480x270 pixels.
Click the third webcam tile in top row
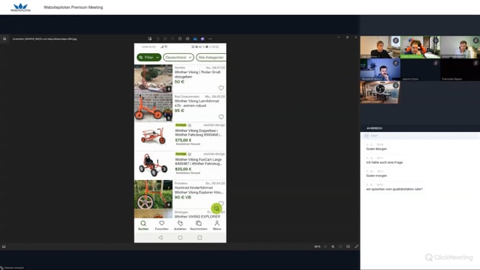pos(460,47)
